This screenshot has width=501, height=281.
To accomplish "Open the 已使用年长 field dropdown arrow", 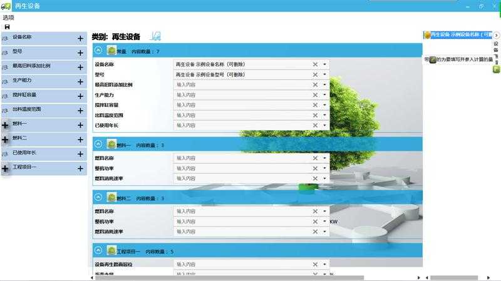I will (324, 126).
